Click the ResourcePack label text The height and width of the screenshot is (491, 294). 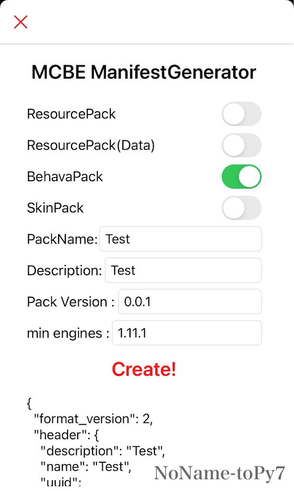[71, 114]
